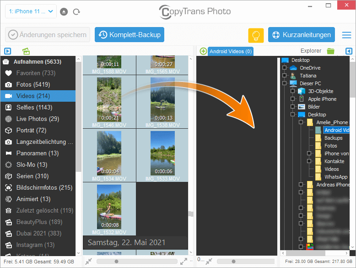This screenshot has height=268, width=356.
Task: Start Komplett-Backup
Action: (x=129, y=35)
